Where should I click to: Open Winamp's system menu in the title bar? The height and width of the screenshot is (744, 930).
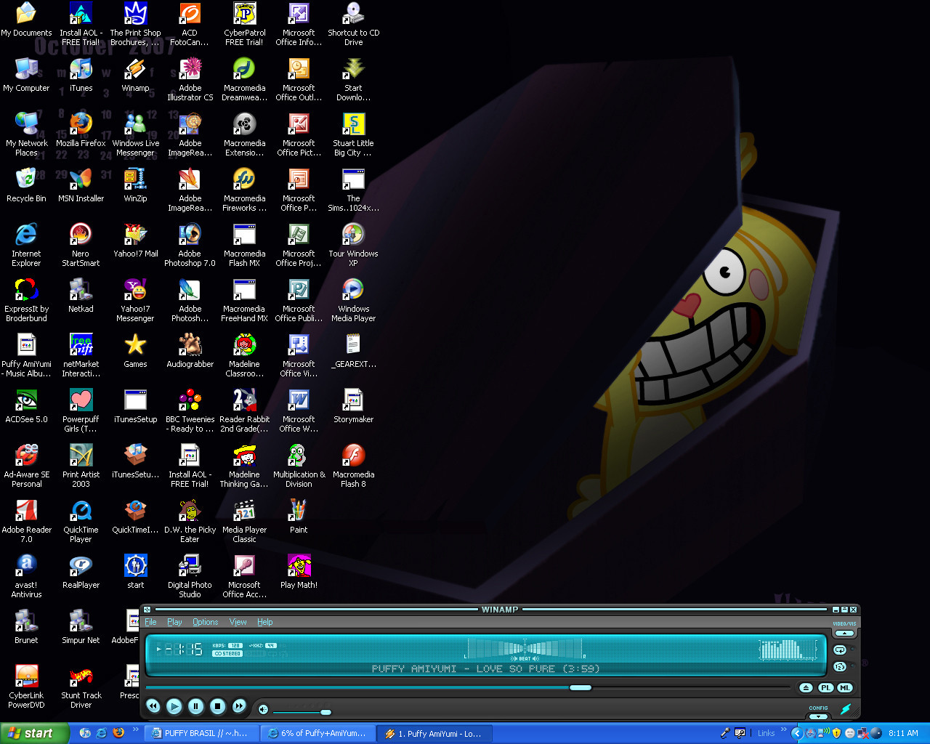tap(147, 610)
